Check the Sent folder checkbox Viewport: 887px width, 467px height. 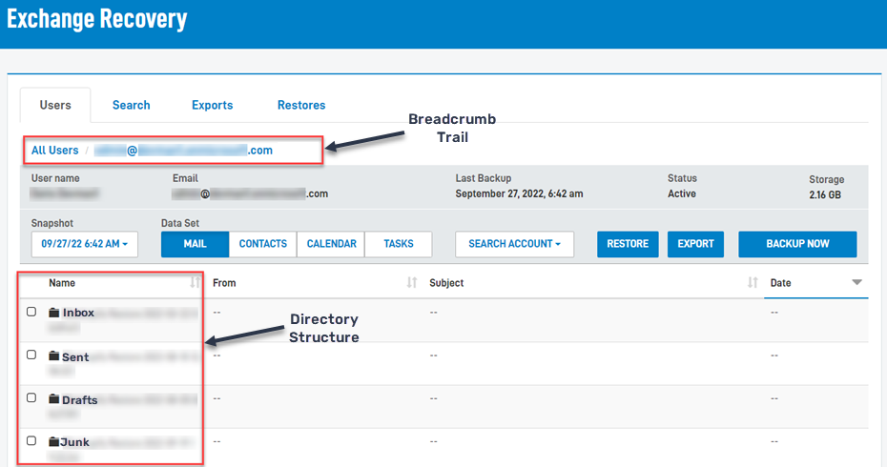[x=31, y=355]
